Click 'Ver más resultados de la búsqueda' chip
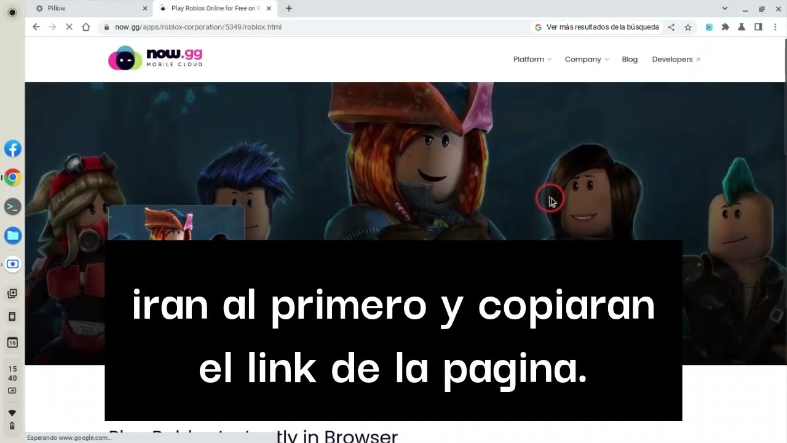This screenshot has height=443, width=787. point(597,27)
